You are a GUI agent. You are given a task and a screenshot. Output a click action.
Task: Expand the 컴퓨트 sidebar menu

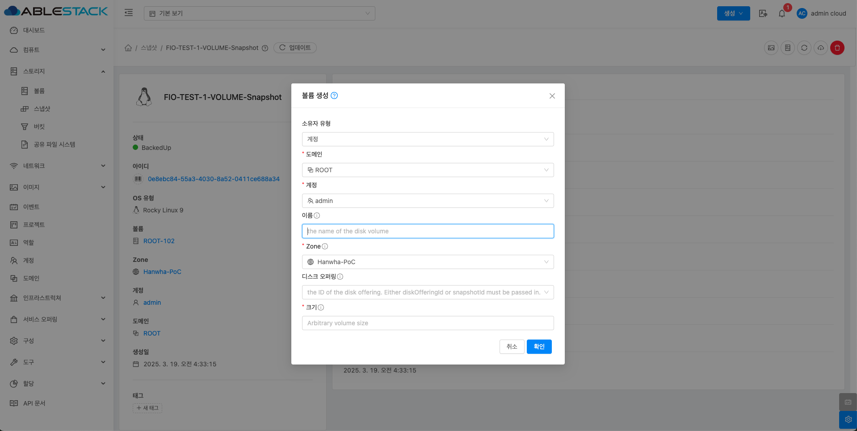57,50
